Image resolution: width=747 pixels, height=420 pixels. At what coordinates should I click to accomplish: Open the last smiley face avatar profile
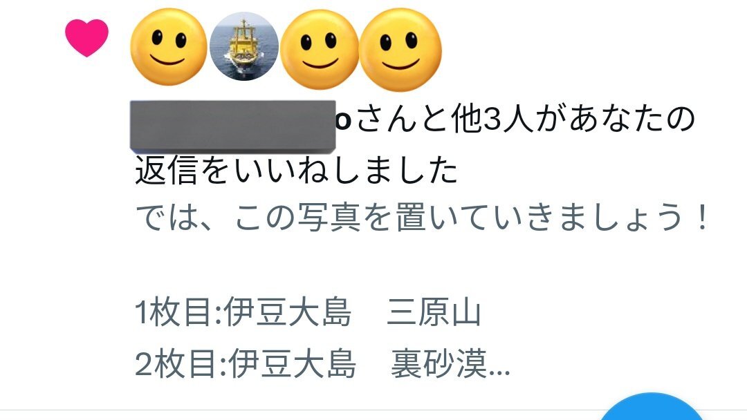click(x=400, y=50)
